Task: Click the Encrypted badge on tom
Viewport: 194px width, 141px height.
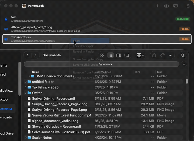Action: pos(183,19)
